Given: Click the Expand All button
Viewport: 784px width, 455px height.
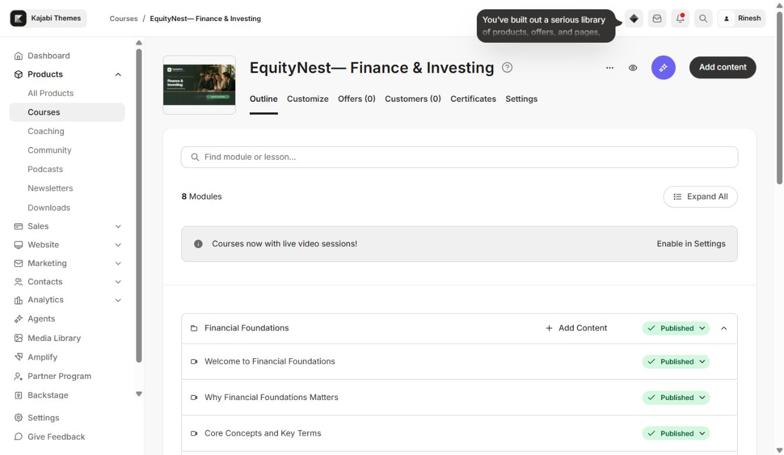Looking at the screenshot, I should [700, 197].
